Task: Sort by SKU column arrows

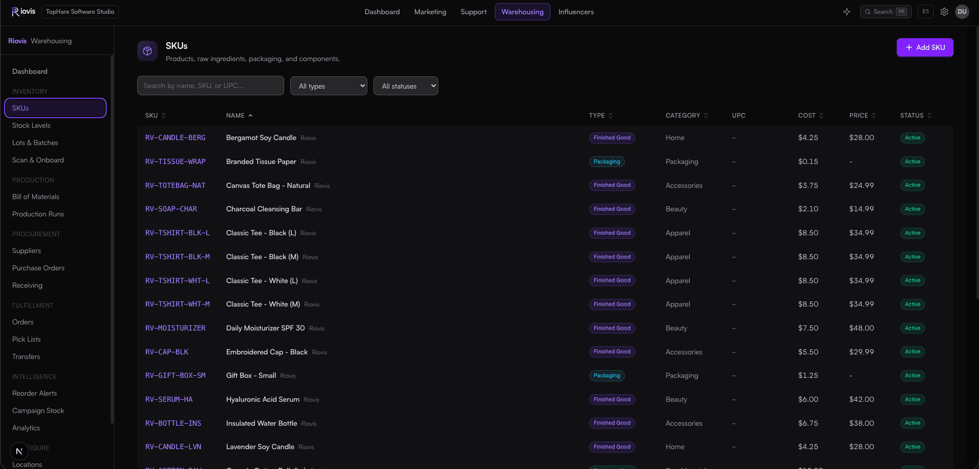Action: [x=164, y=116]
